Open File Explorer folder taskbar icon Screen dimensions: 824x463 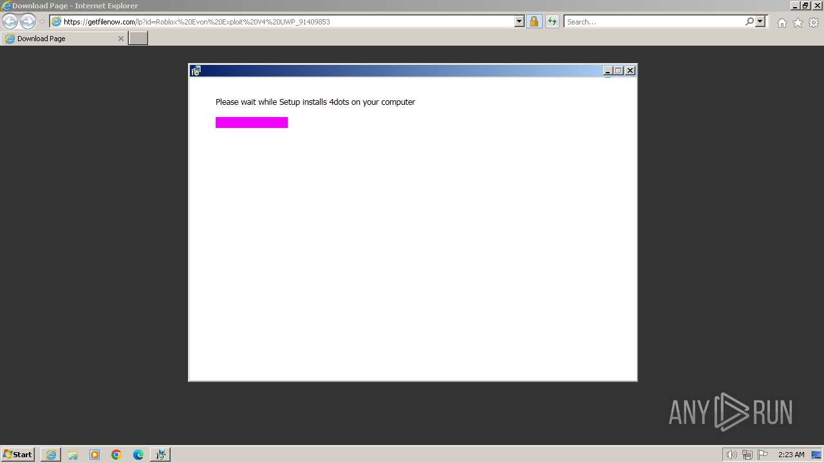[73, 455]
